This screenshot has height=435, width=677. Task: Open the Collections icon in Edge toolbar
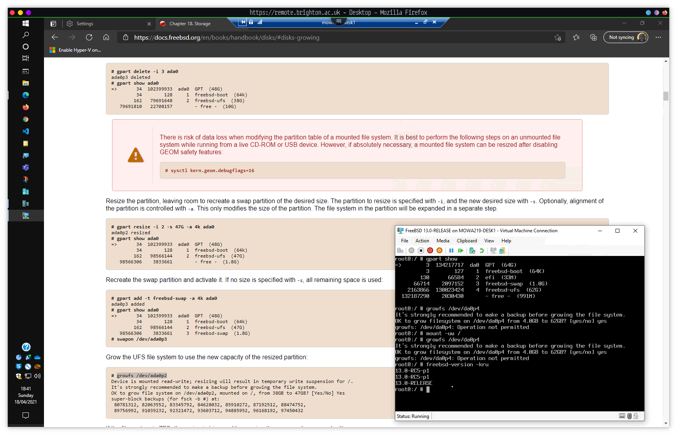(593, 37)
